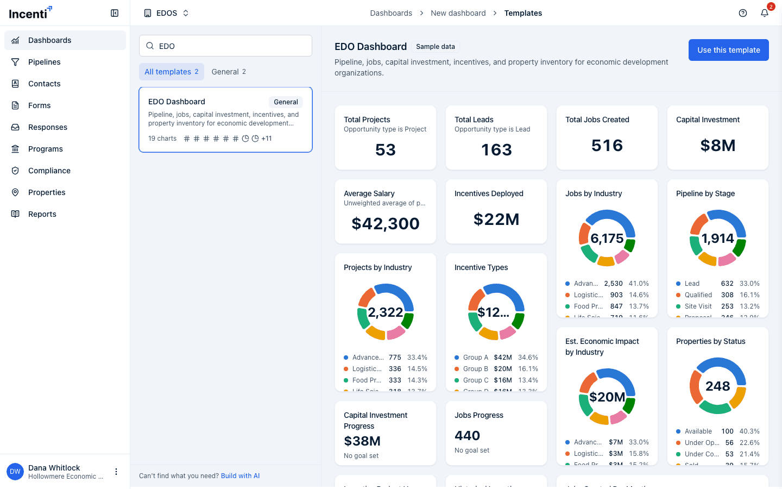Image resolution: width=782 pixels, height=489 pixels.
Task: Open Dashboards in the sidebar
Action: (65, 40)
